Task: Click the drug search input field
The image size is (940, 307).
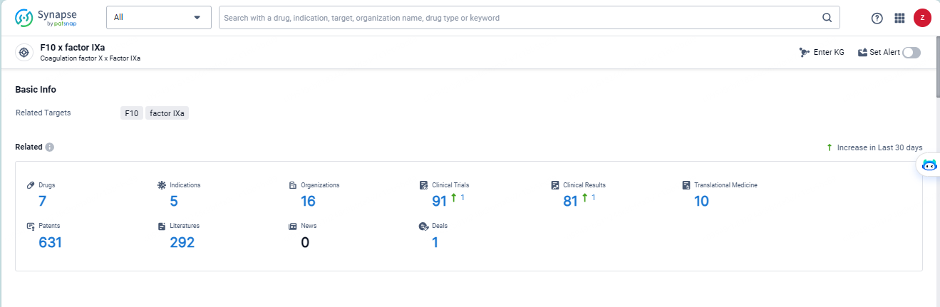Action: pos(520,18)
